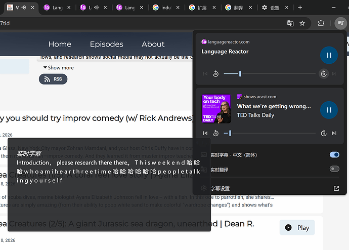
Task: Seek along Language Reactor progress slider
Action: [x=270, y=74]
